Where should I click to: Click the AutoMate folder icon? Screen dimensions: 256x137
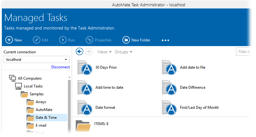tap(30, 110)
